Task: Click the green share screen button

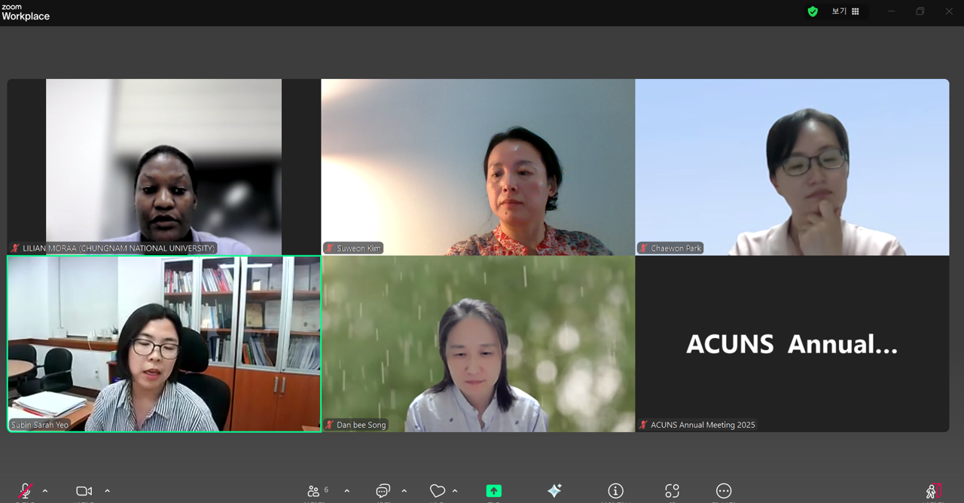Action: [x=493, y=491]
